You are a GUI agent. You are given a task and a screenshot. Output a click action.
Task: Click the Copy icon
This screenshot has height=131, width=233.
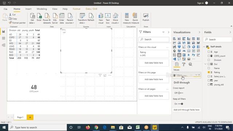click(x=10, y=19)
